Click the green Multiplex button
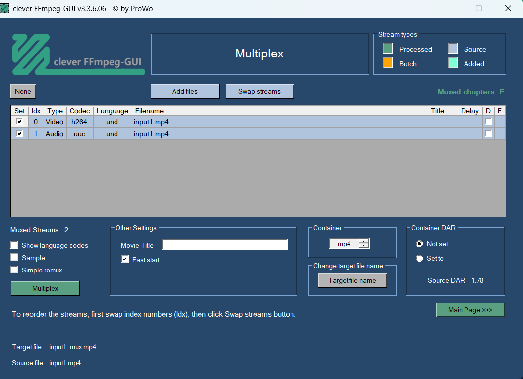Screen dimensions: 523x379 (45, 288)
